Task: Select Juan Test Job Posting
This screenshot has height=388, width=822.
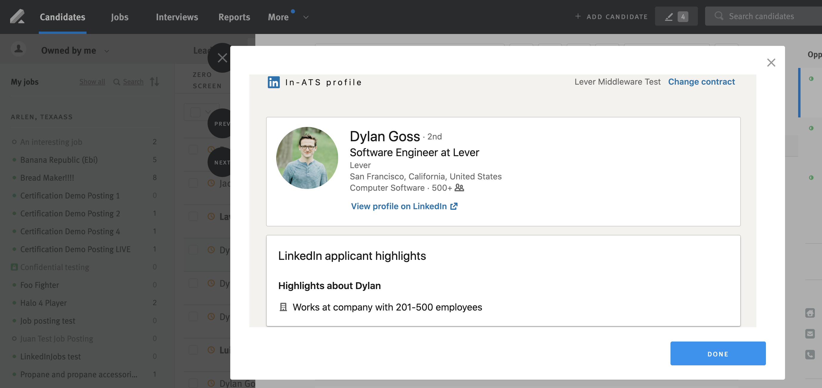Action: [56, 338]
